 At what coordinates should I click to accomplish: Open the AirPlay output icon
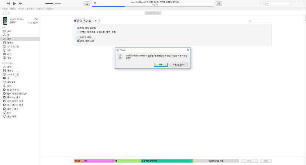(87, 3)
